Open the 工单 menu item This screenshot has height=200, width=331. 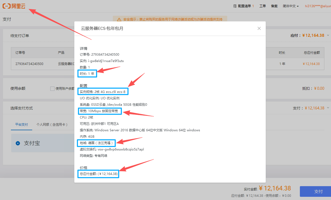point(262,6)
